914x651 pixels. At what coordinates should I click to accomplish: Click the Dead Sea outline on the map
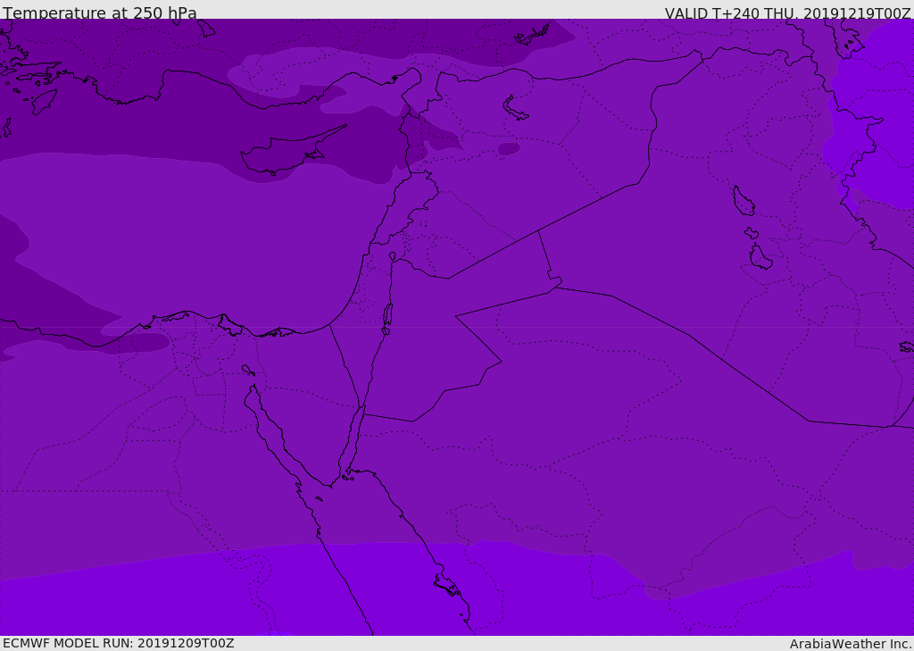click(387, 319)
